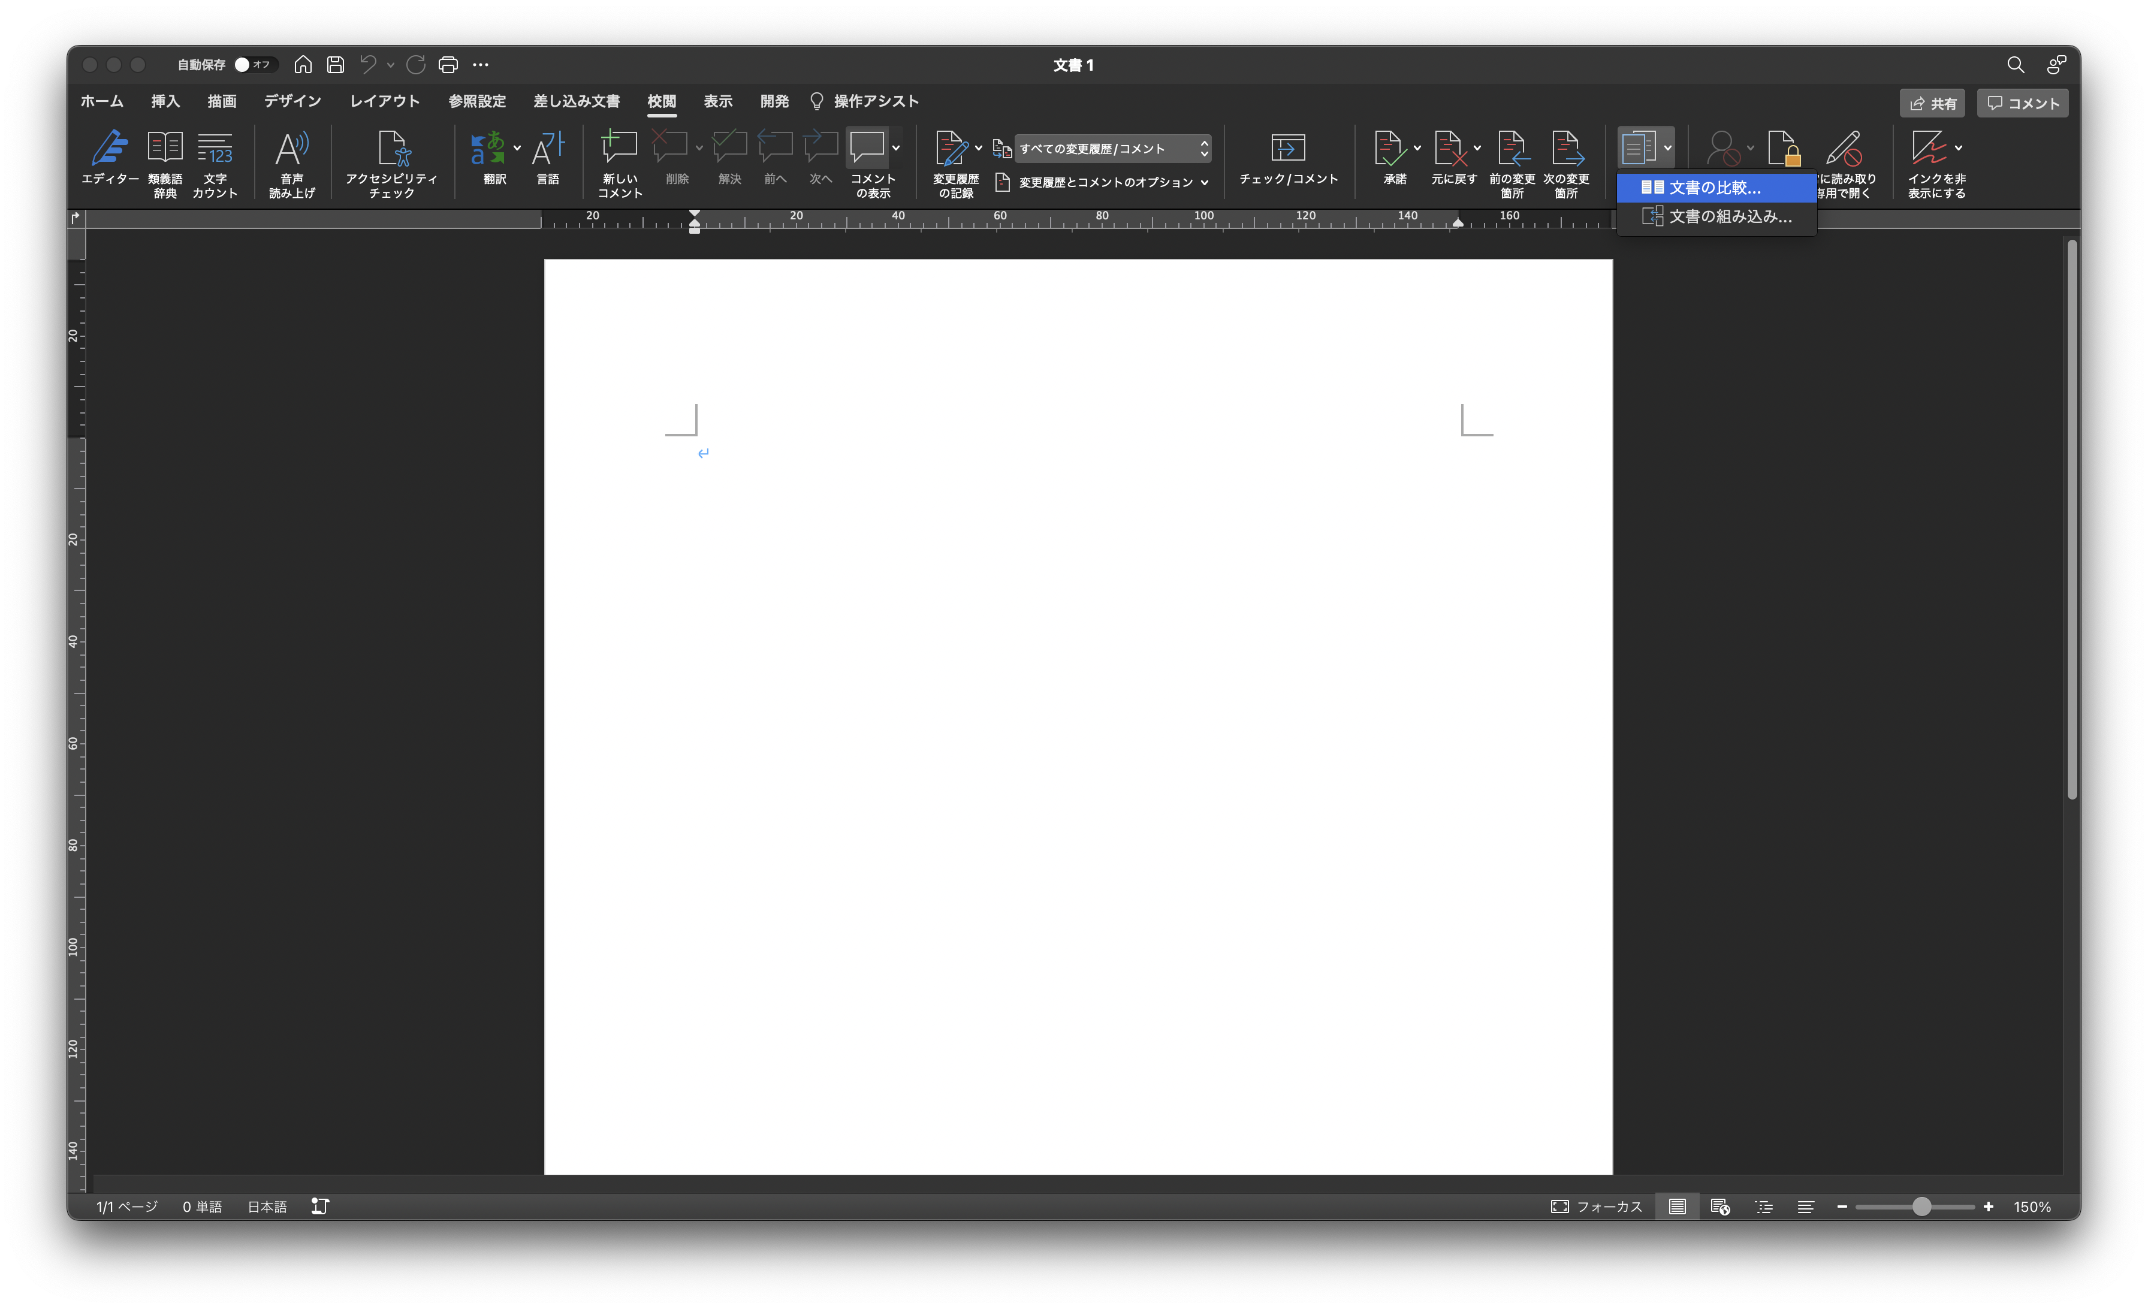Open the markup display combo (すべての変更履歴/コメント)
This screenshot has width=2148, height=1309.
coord(1113,148)
